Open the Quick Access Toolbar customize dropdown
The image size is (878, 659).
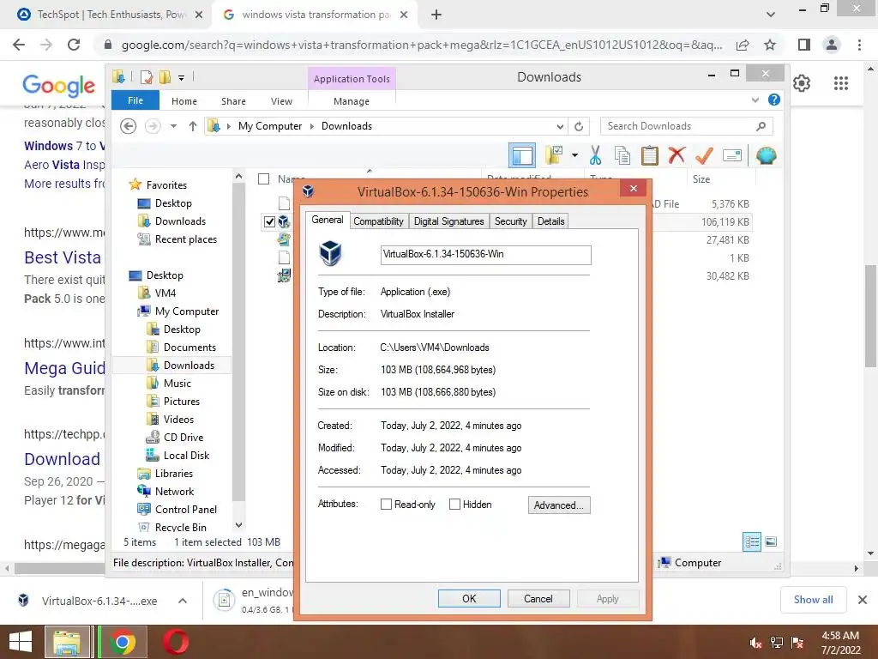[181, 78]
